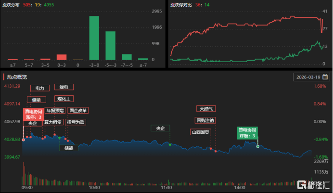The height and width of the screenshot is (193, 333).
Task: Select the 算力租赁 hotspot tag
Action: point(52,122)
